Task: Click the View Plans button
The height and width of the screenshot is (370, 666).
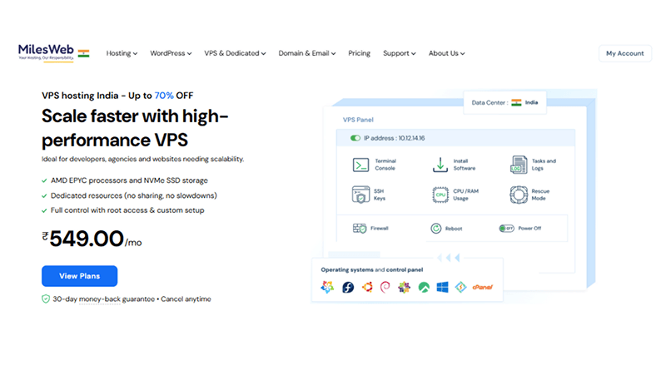Action: coord(79,276)
